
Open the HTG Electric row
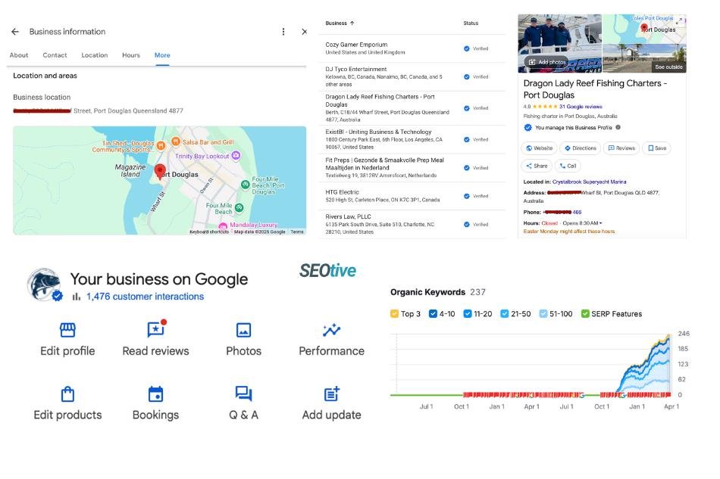coord(412,196)
